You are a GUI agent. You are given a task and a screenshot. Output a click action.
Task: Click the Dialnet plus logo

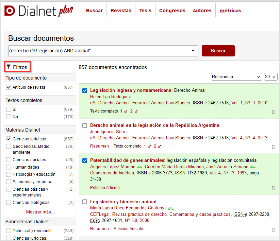coord(39,11)
